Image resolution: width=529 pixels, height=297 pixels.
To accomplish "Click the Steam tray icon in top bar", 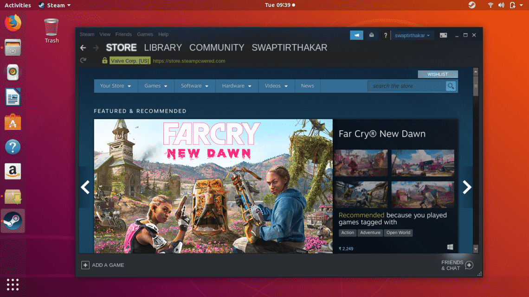I will click(x=472, y=5).
